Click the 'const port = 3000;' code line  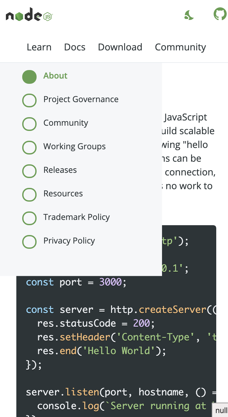tap(76, 282)
